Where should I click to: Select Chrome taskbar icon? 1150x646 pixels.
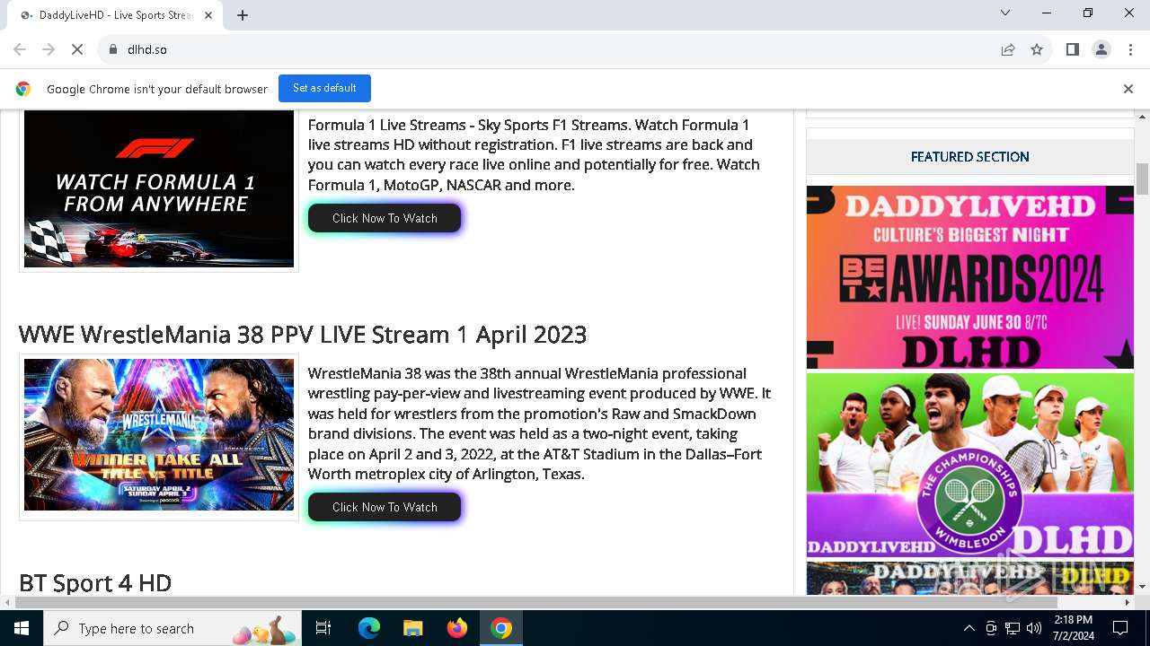pyautogui.click(x=501, y=628)
